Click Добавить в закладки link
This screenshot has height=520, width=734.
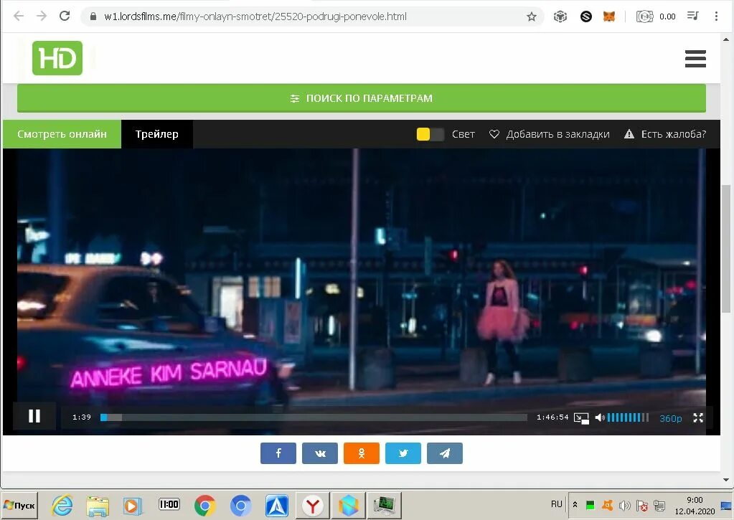tap(550, 134)
